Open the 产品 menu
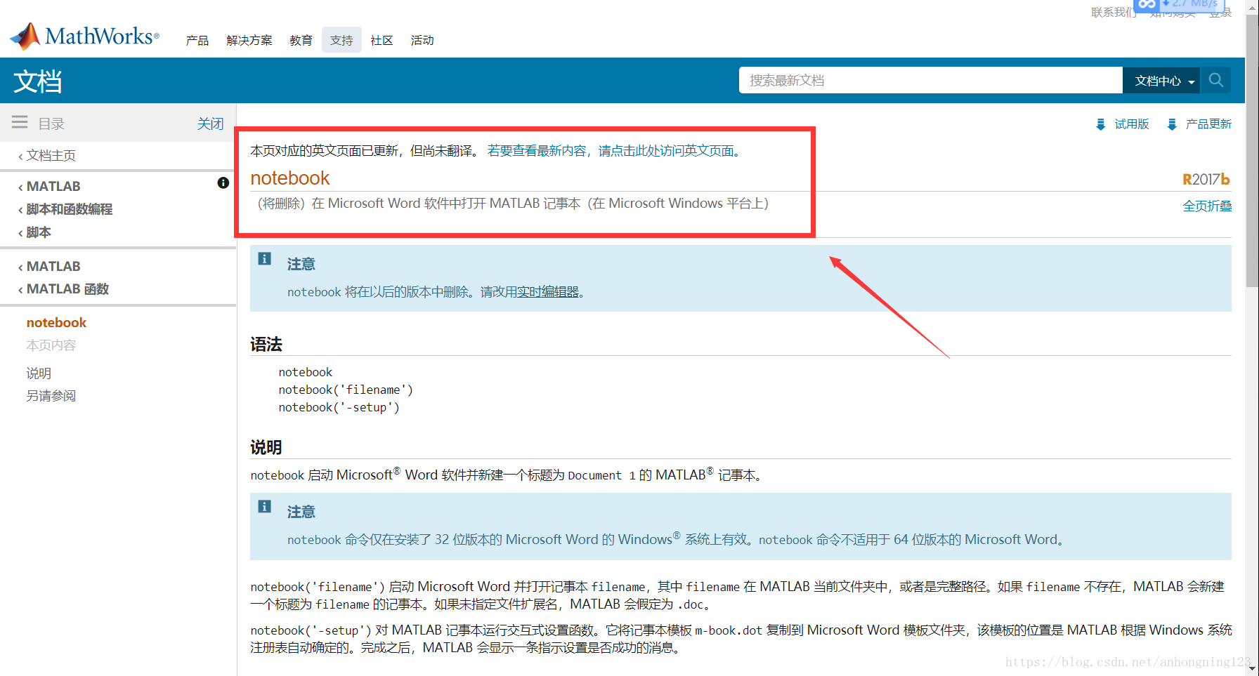The width and height of the screenshot is (1259, 676). (x=197, y=41)
